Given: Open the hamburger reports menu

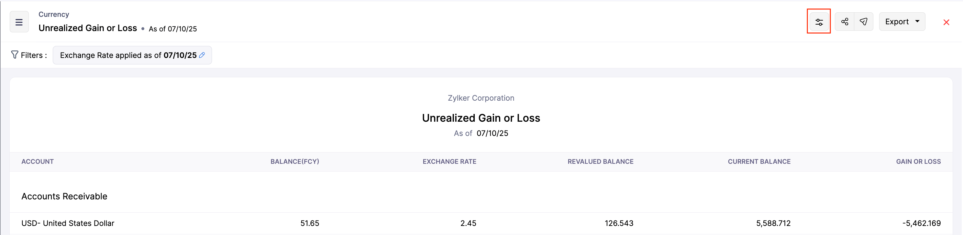Looking at the screenshot, I should pyautogui.click(x=19, y=22).
